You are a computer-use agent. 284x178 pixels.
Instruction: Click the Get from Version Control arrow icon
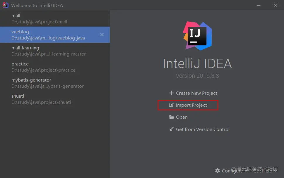pyautogui.click(x=172, y=129)
